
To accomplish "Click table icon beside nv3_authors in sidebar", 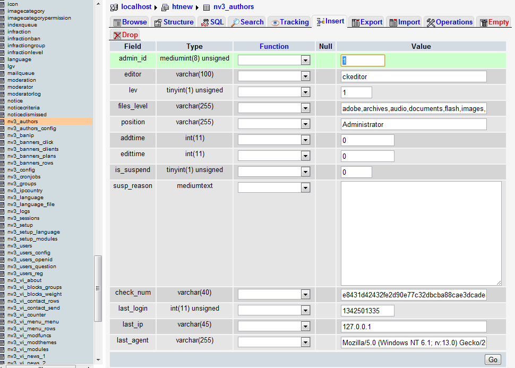I will click(x=2, y=122).
